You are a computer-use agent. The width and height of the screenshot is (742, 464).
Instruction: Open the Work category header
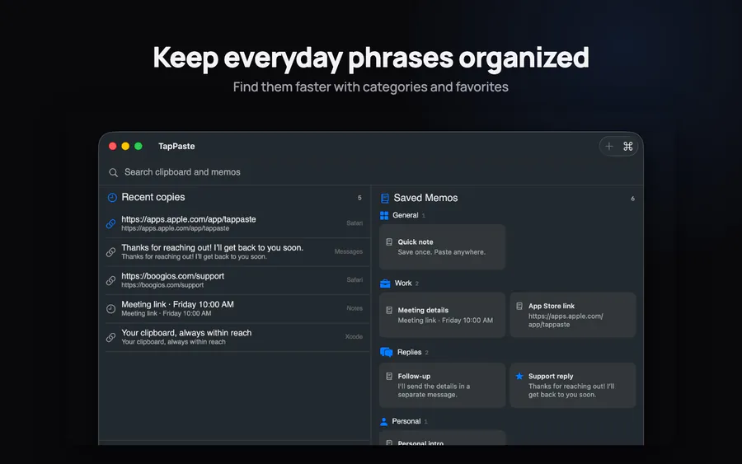399,284
